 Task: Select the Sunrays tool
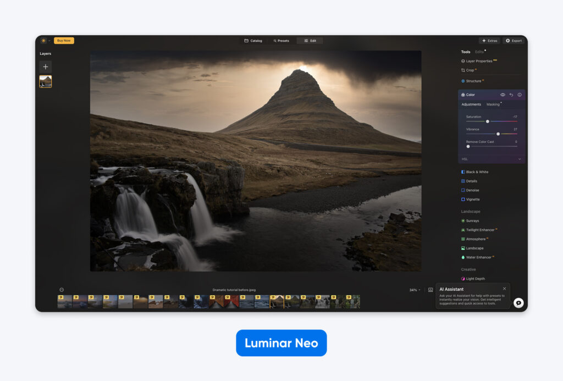(x=472, y=220)
